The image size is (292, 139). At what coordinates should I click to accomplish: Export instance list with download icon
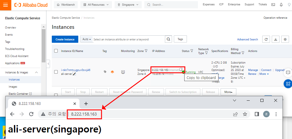click(276, 39)
